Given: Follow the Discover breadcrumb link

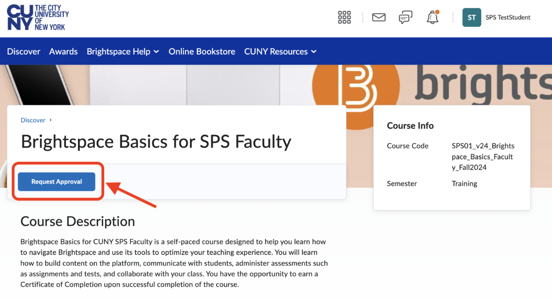Looking at the screenshot, I should [33, 120].
